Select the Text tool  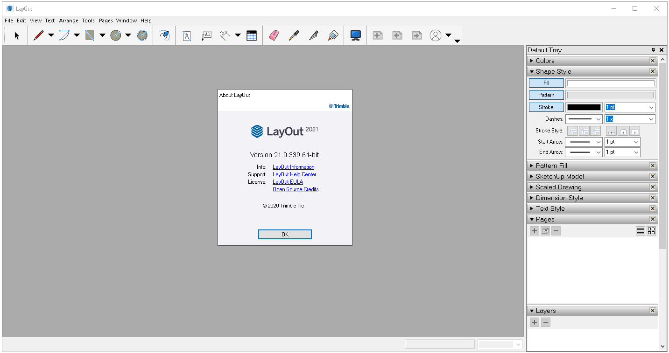[x=187, y=35]
